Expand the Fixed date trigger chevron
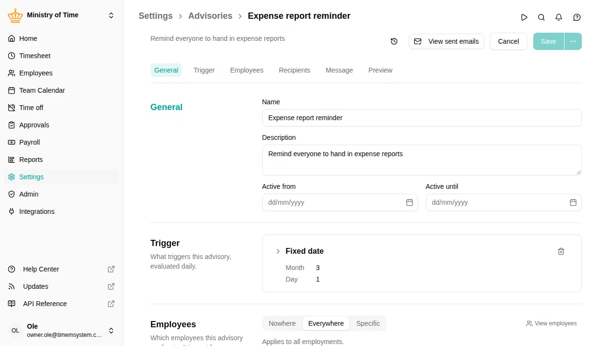Image resolution: width=616 pixels, height=346 pixels. point(278,251)
